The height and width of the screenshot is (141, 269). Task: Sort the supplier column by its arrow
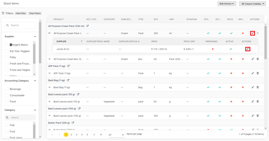[82, 41]
